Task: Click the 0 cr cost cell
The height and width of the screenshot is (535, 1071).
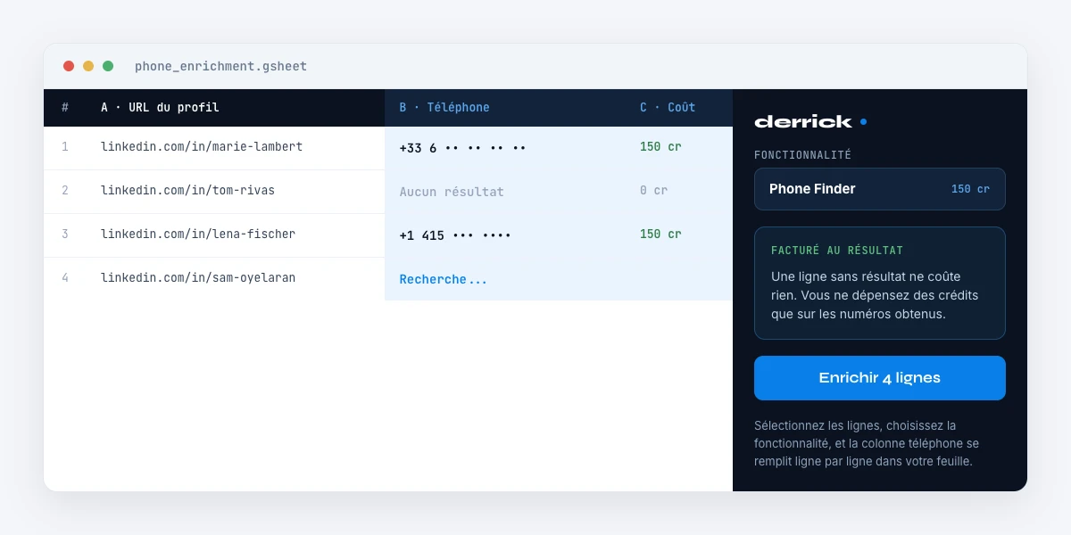Action: 654,190
